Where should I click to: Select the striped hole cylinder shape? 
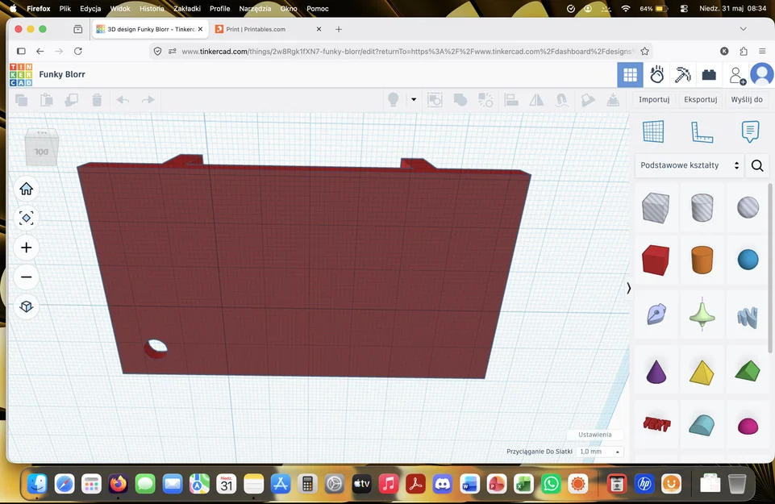(702, 207)
